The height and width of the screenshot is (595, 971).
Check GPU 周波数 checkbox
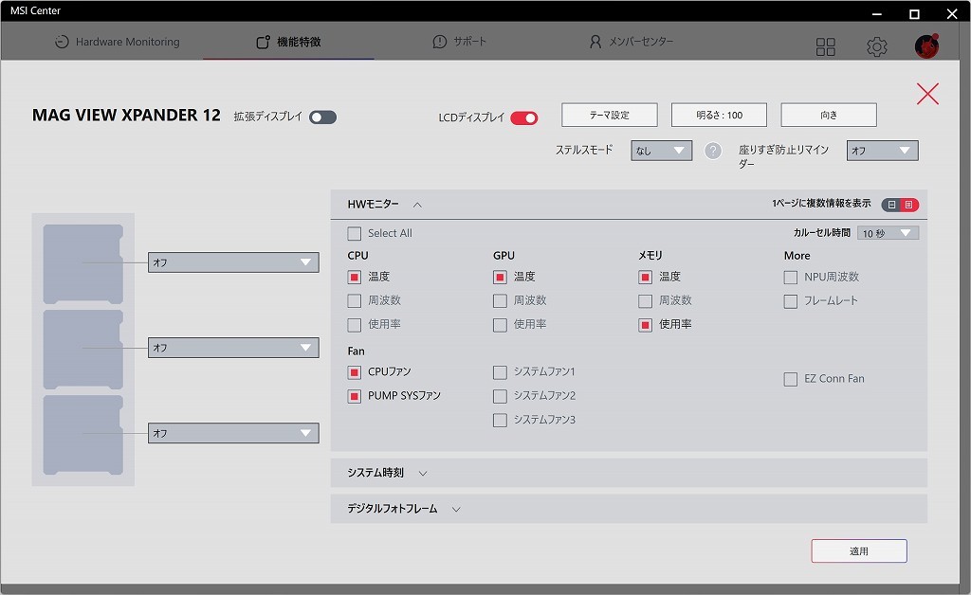point(500,301)
